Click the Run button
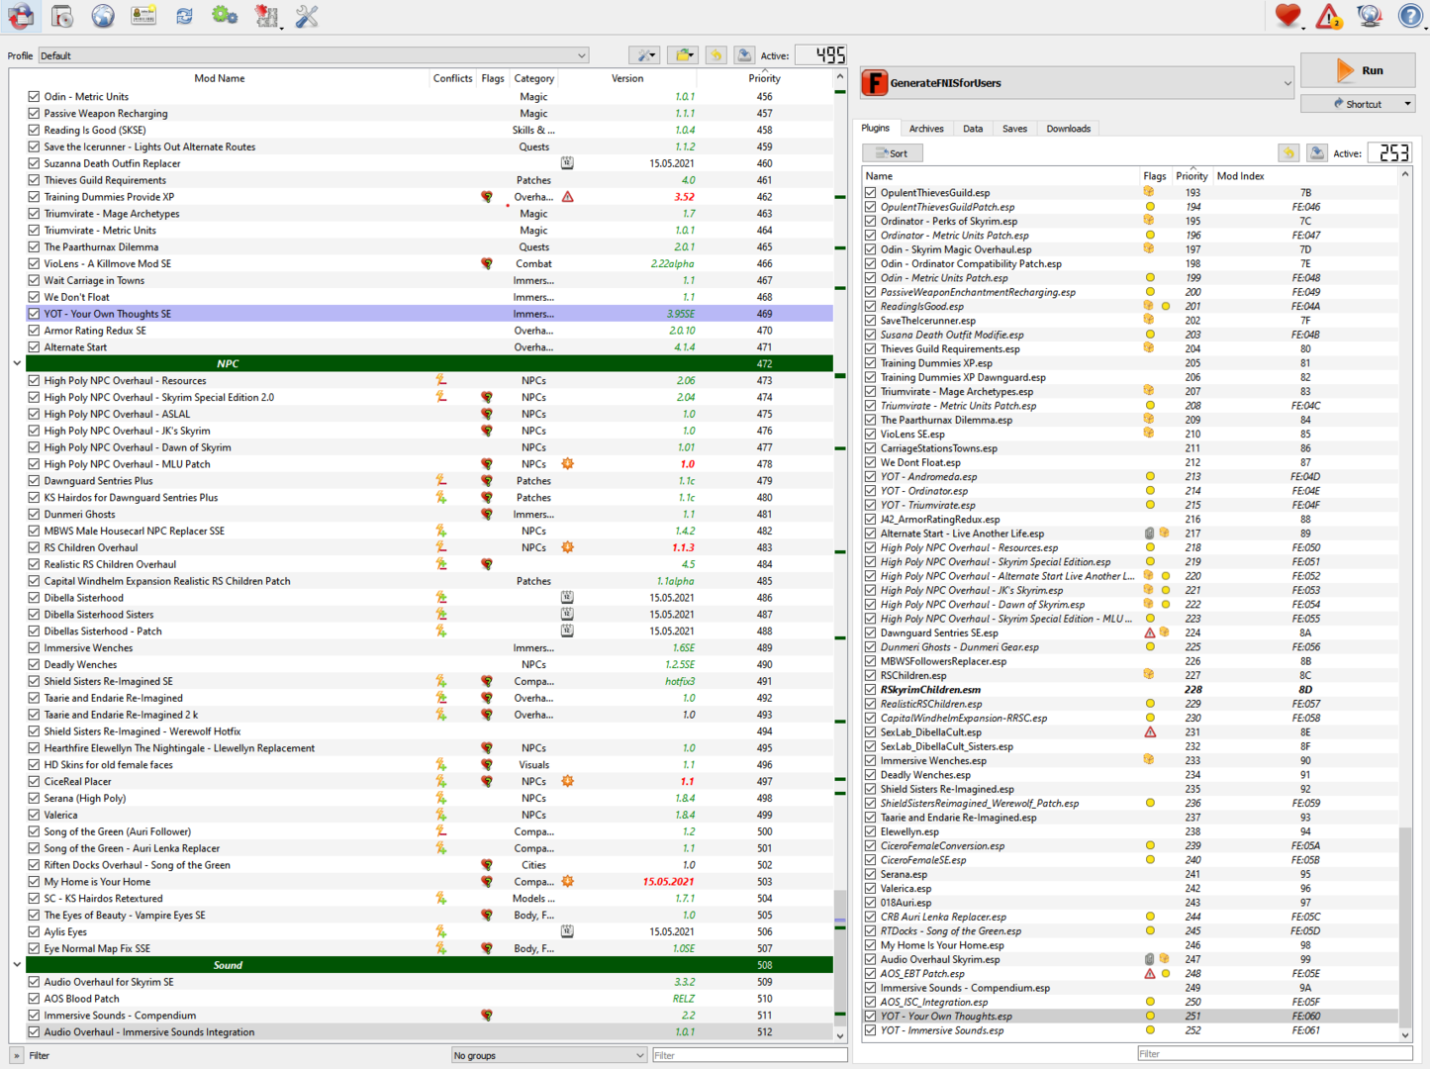 tap(1358, 70)
